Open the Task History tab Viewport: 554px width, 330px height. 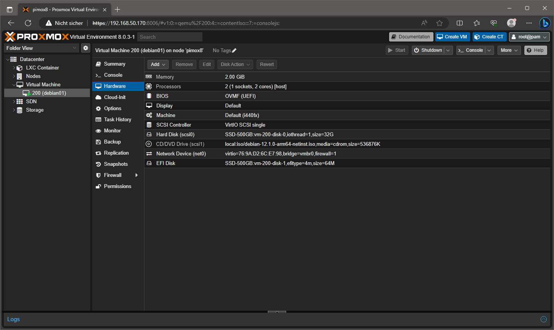coord(118,120)
